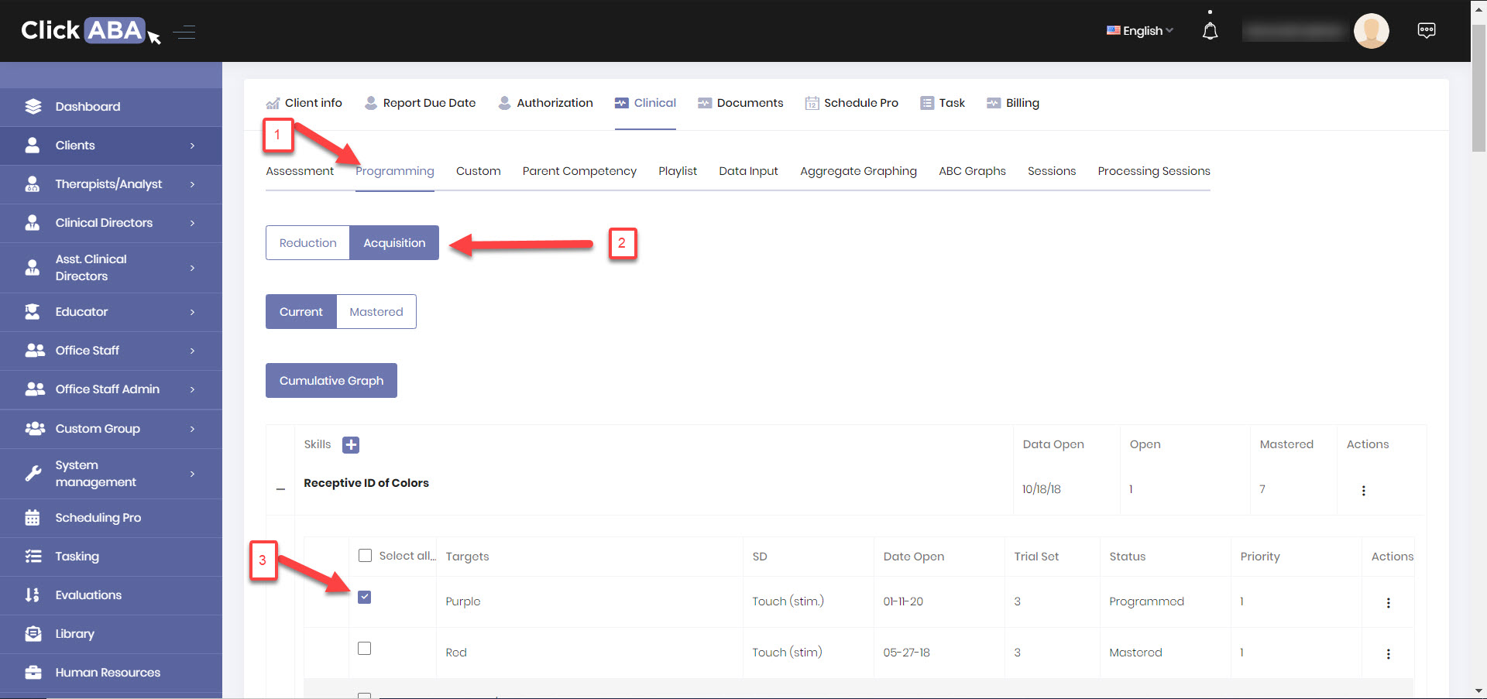Expand the Clients submenu chevron
This screenshot has width=1487, height=699.
coord(192,146)
